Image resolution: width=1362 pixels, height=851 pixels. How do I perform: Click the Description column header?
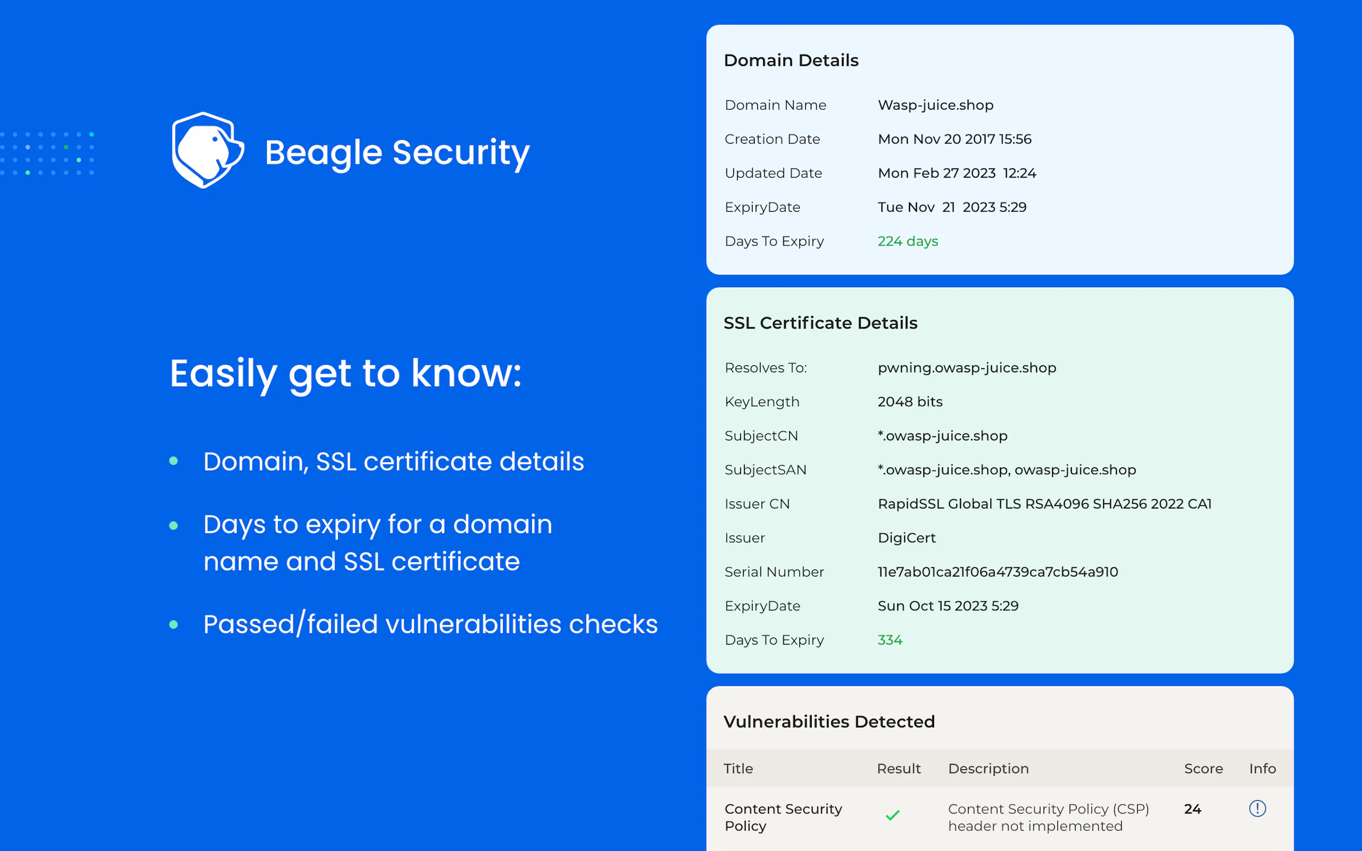pyautogui.click(x=988, y=768)
